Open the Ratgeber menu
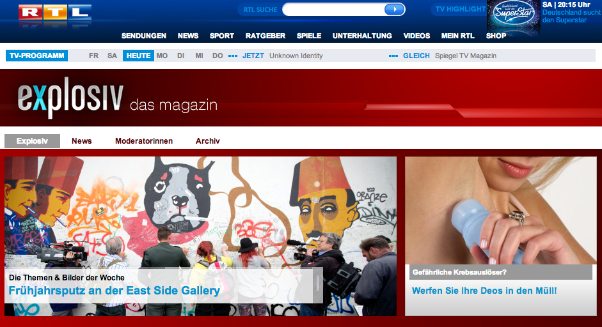The width and height of the screenshot is (602, 327). (265, 36)
